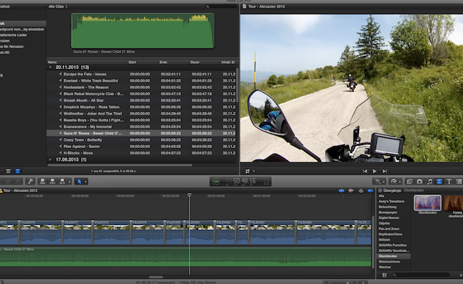Click the connect clip to storyline button

(x=43, y=182)
